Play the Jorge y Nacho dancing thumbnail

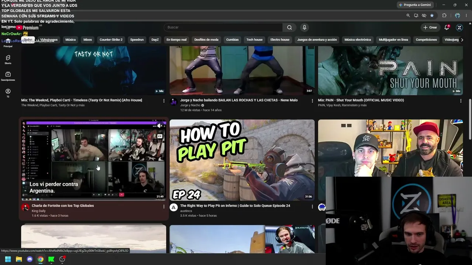[x=242, y=71]
